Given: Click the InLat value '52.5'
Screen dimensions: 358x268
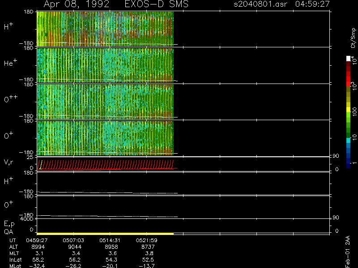Looking at the screenshot, I should [x=148, y=260].
